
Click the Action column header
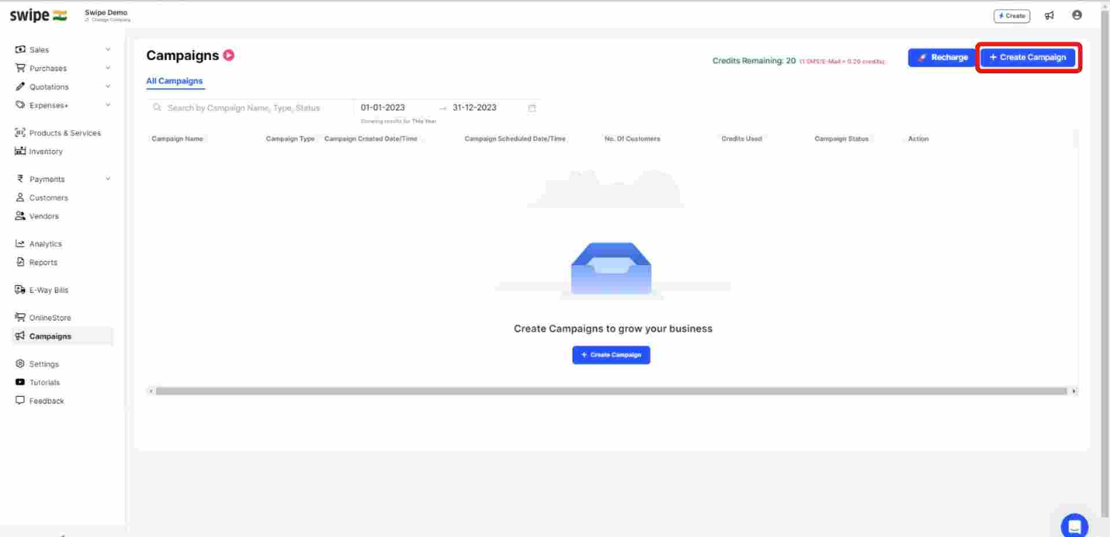(918, 139)
